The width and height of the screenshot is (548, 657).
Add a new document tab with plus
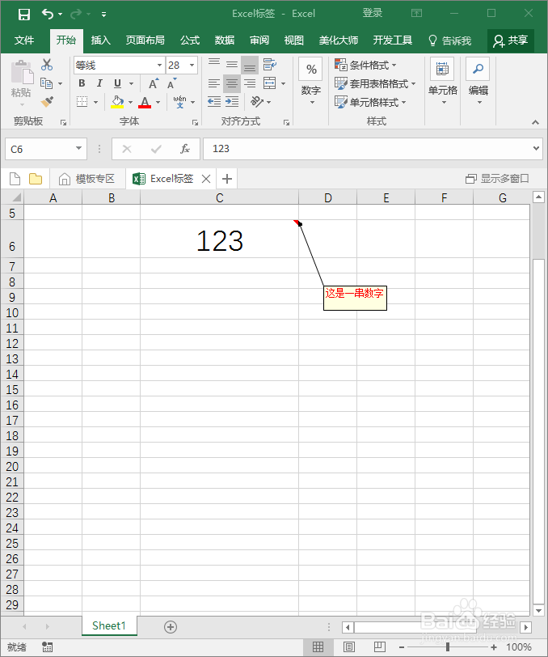point(227,179)
